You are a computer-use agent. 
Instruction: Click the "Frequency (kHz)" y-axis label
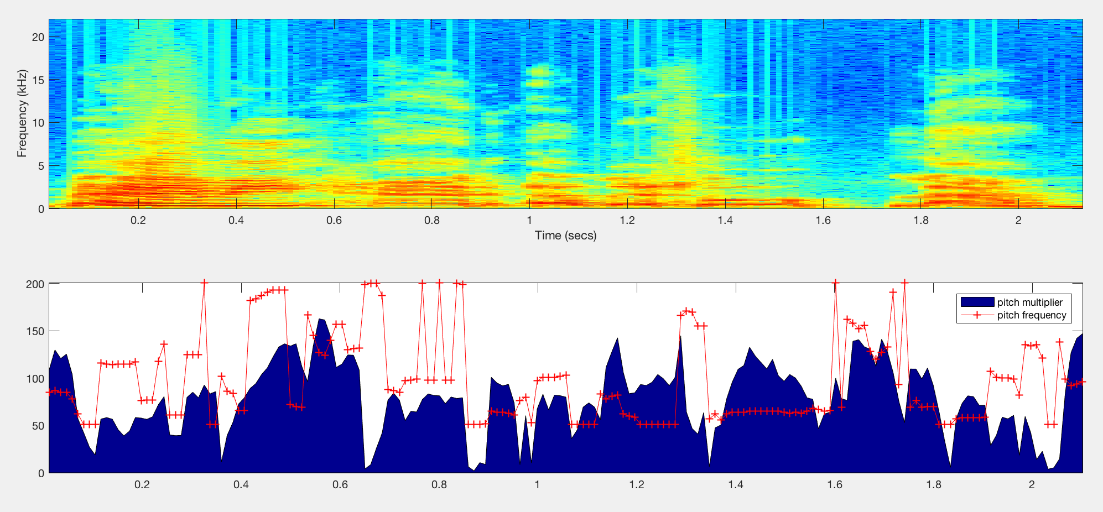coord(22,113)
